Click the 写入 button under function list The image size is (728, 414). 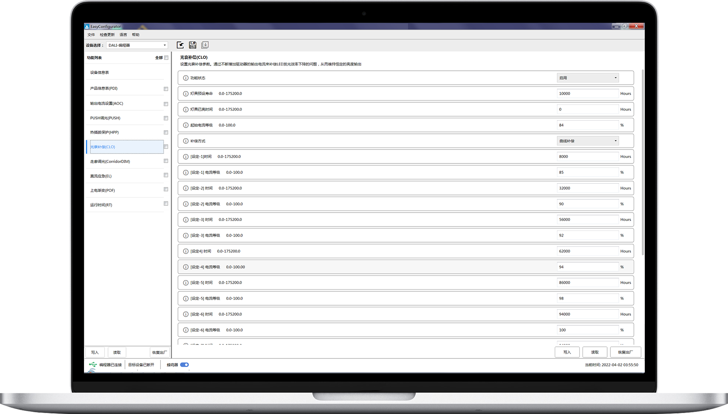pos(95,352)
